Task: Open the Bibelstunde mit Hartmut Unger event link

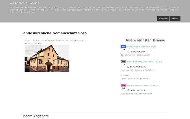Action: coord(141,47)
